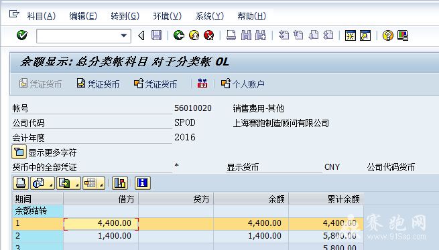This screenshot has width=439, height=250.
Task: Click the ALV grid Print icon
Action: tap(21, 183)
